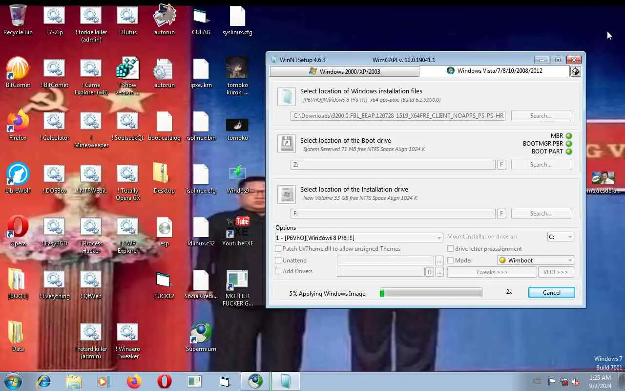The height and width of the screenshot is (391, 625).
Task: Click browse button beside the Unattend field
Action: (439, 261)
